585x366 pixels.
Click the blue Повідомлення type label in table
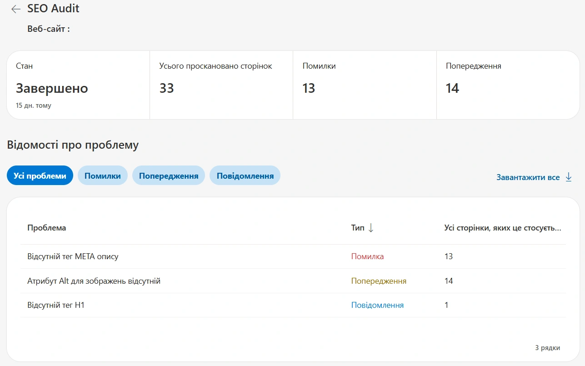coord(377,305)
